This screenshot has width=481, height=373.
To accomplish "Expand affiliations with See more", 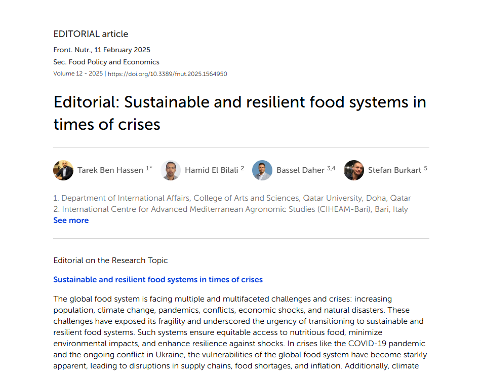I will coord(71,220).
